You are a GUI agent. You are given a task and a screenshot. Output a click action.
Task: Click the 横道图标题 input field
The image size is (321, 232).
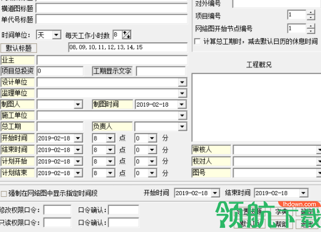pyautogui.click(x=112, y=8)
